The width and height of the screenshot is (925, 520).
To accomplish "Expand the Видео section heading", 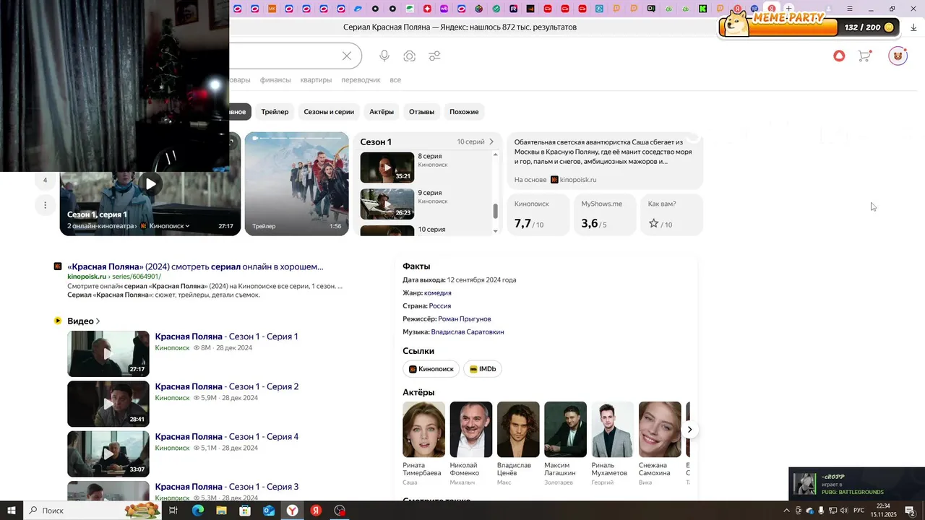I will coord(84,321).
